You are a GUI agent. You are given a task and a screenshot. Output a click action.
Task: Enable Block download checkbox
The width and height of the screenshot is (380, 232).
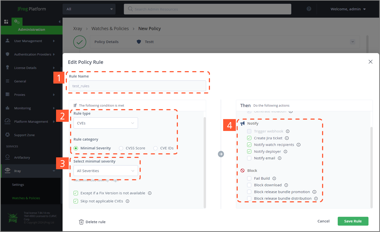[x=249, y=185]
